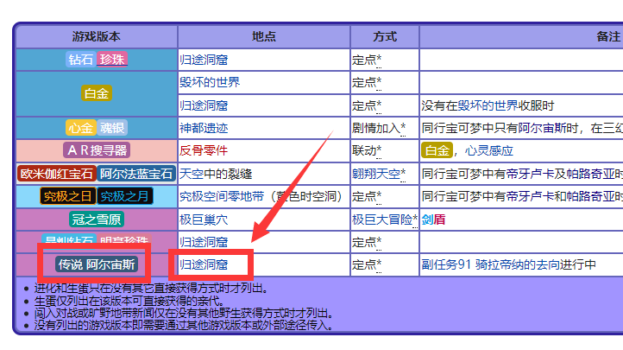The image size is (623, 350).
Task: Click the 神都遗迹 location link
Action: pos(204,128)
